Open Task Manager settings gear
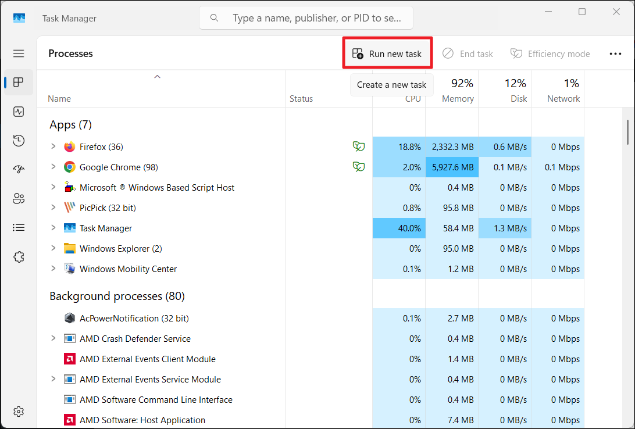 point(19,412)
